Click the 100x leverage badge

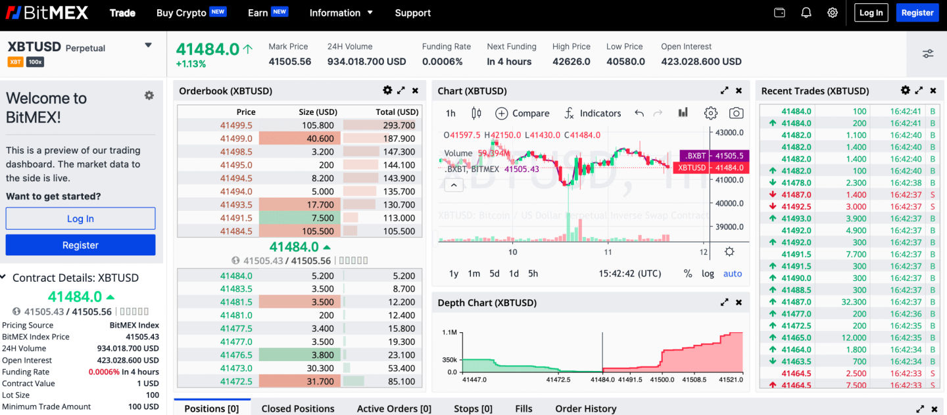point(36,62)
